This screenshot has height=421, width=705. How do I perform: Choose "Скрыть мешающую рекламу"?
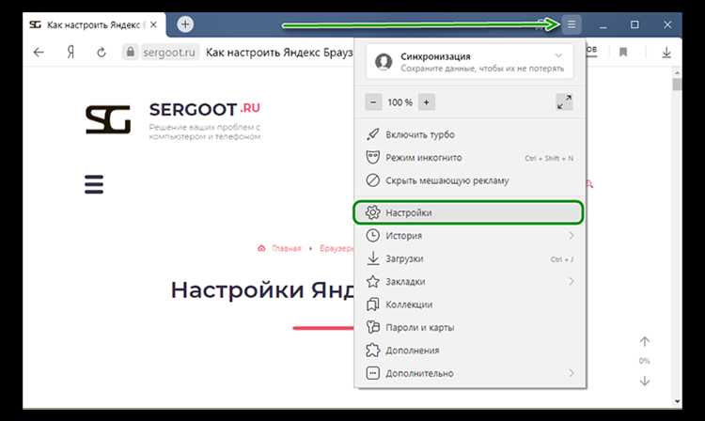pyautogui.click(x=469, y=180)
